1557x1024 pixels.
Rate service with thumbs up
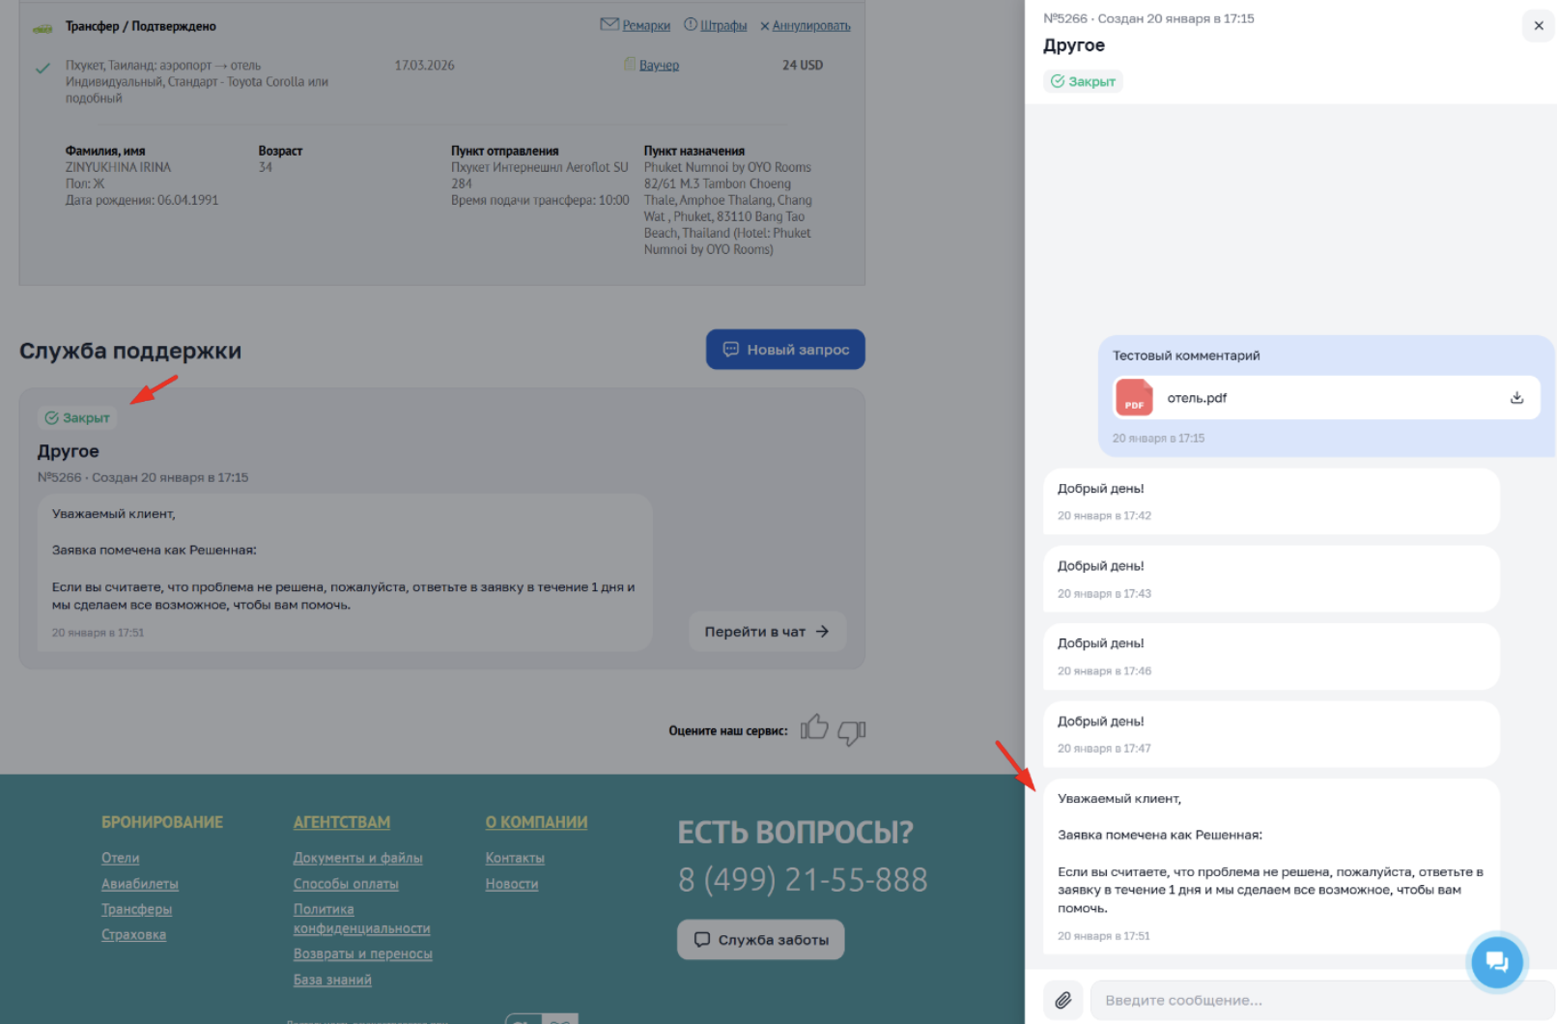tap(814, 727)
